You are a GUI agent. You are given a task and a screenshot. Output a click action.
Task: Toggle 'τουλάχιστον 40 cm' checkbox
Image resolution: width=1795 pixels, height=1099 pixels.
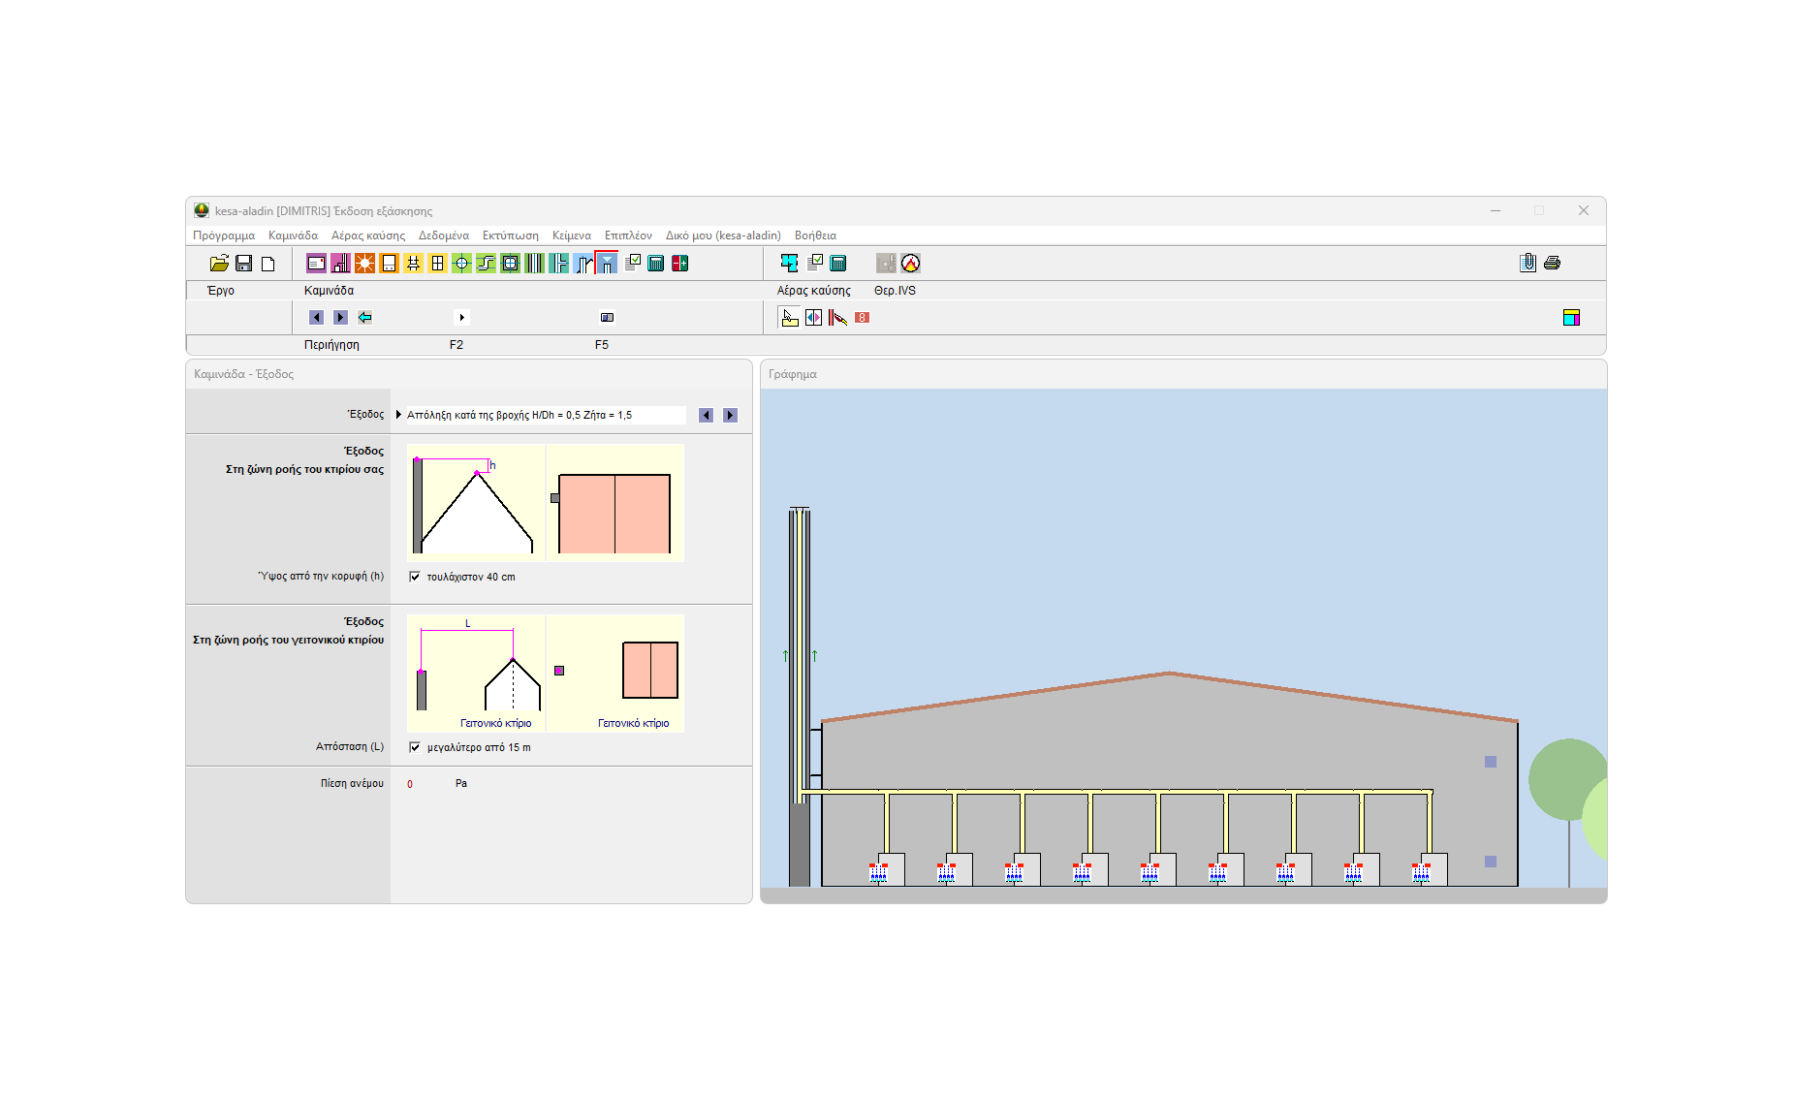tap(415, 577)
